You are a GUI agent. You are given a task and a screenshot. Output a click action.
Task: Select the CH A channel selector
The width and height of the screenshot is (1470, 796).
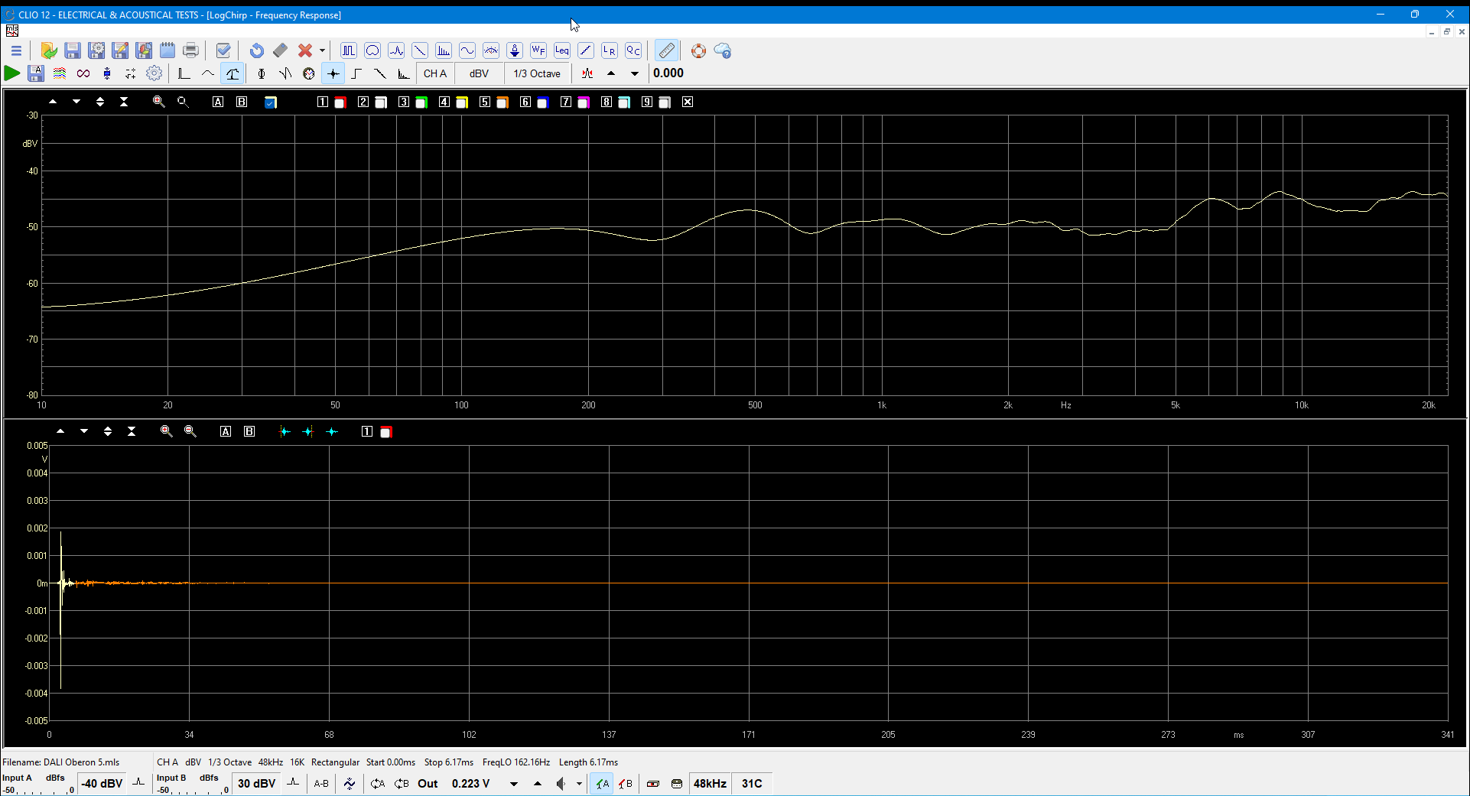(434, 73)
